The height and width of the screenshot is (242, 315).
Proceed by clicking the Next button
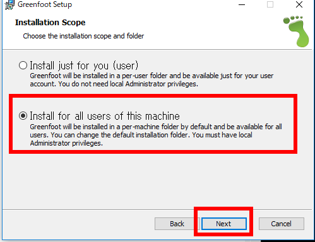pyautogui.click(x=224, y=224)
